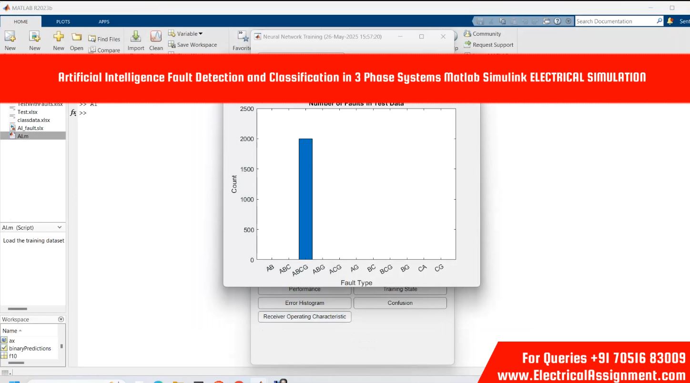Screen dimensions: 690x383
Task: Click the notifications bell icon
Action: point(670,21)
